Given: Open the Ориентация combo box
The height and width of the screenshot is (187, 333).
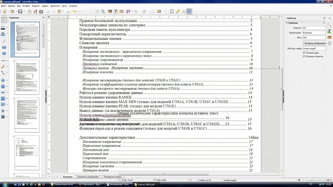Looking at the screenshot, I should [x=314, y=33].
